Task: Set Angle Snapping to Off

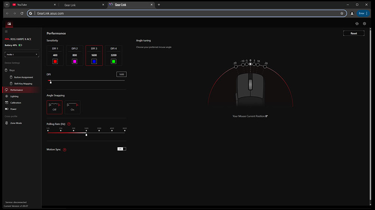Action: click(x=54, y=107)
